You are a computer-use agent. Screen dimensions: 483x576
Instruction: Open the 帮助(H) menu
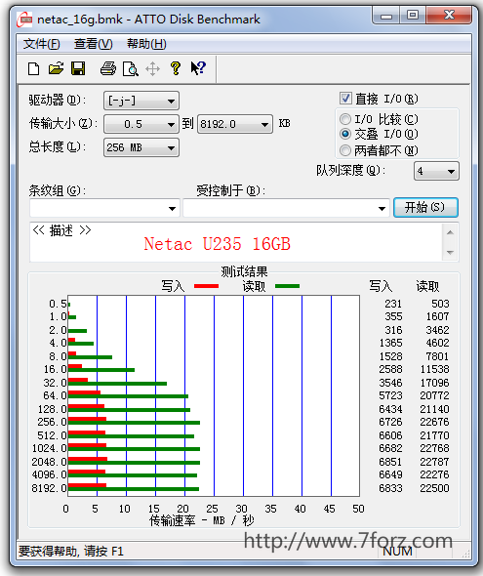pos(146,44)
